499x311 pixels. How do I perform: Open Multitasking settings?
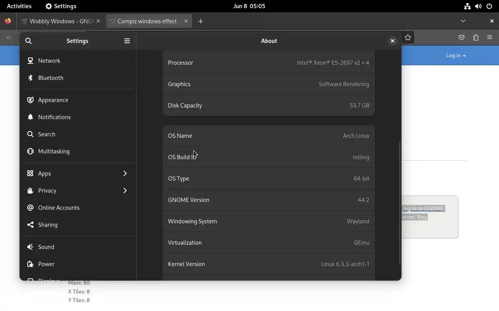tap(78, 152)
